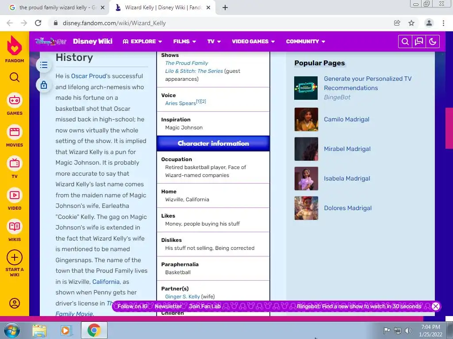Open Windows Explorer from taskbar
453x339 pixels.
coord(39,330)
